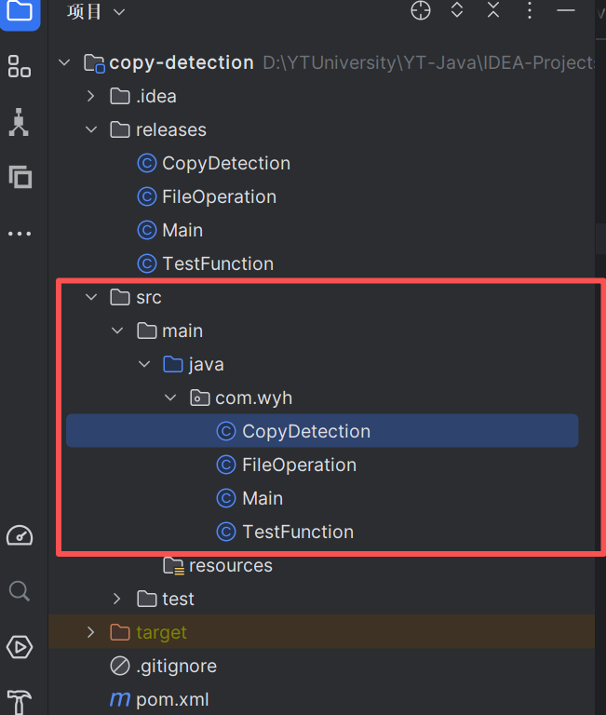The height and width of the screenshot is (715, 606).
Task: Click the Project tool window folder icon
Action: click(x=20, y=12)
